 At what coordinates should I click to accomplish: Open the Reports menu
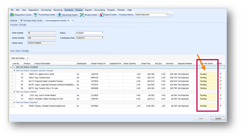[88, 10]
